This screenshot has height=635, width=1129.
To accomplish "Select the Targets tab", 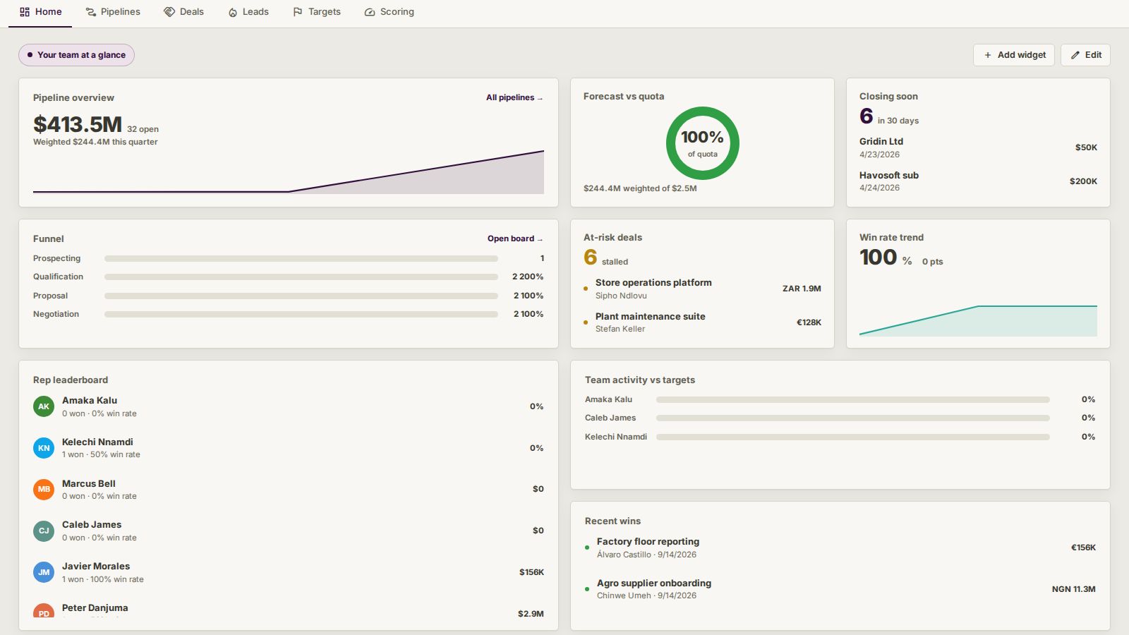I will click(316, 12).
